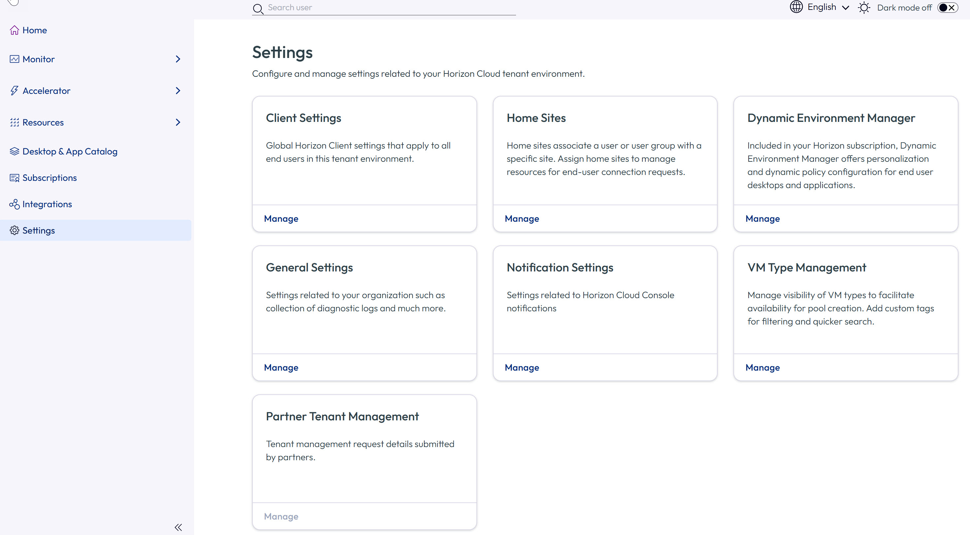This screenshot has height=535, width=970.
Task: Click the Dynamic Environment Manager card title
Action: coord(831,118)
